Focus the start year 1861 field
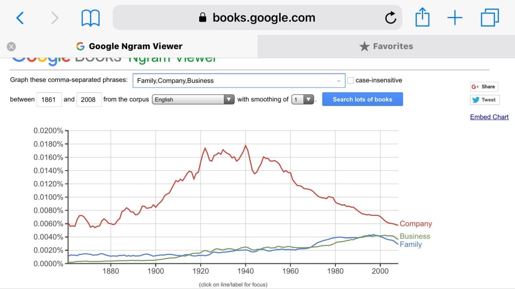The image size is (515, 289). pos(49,99)
